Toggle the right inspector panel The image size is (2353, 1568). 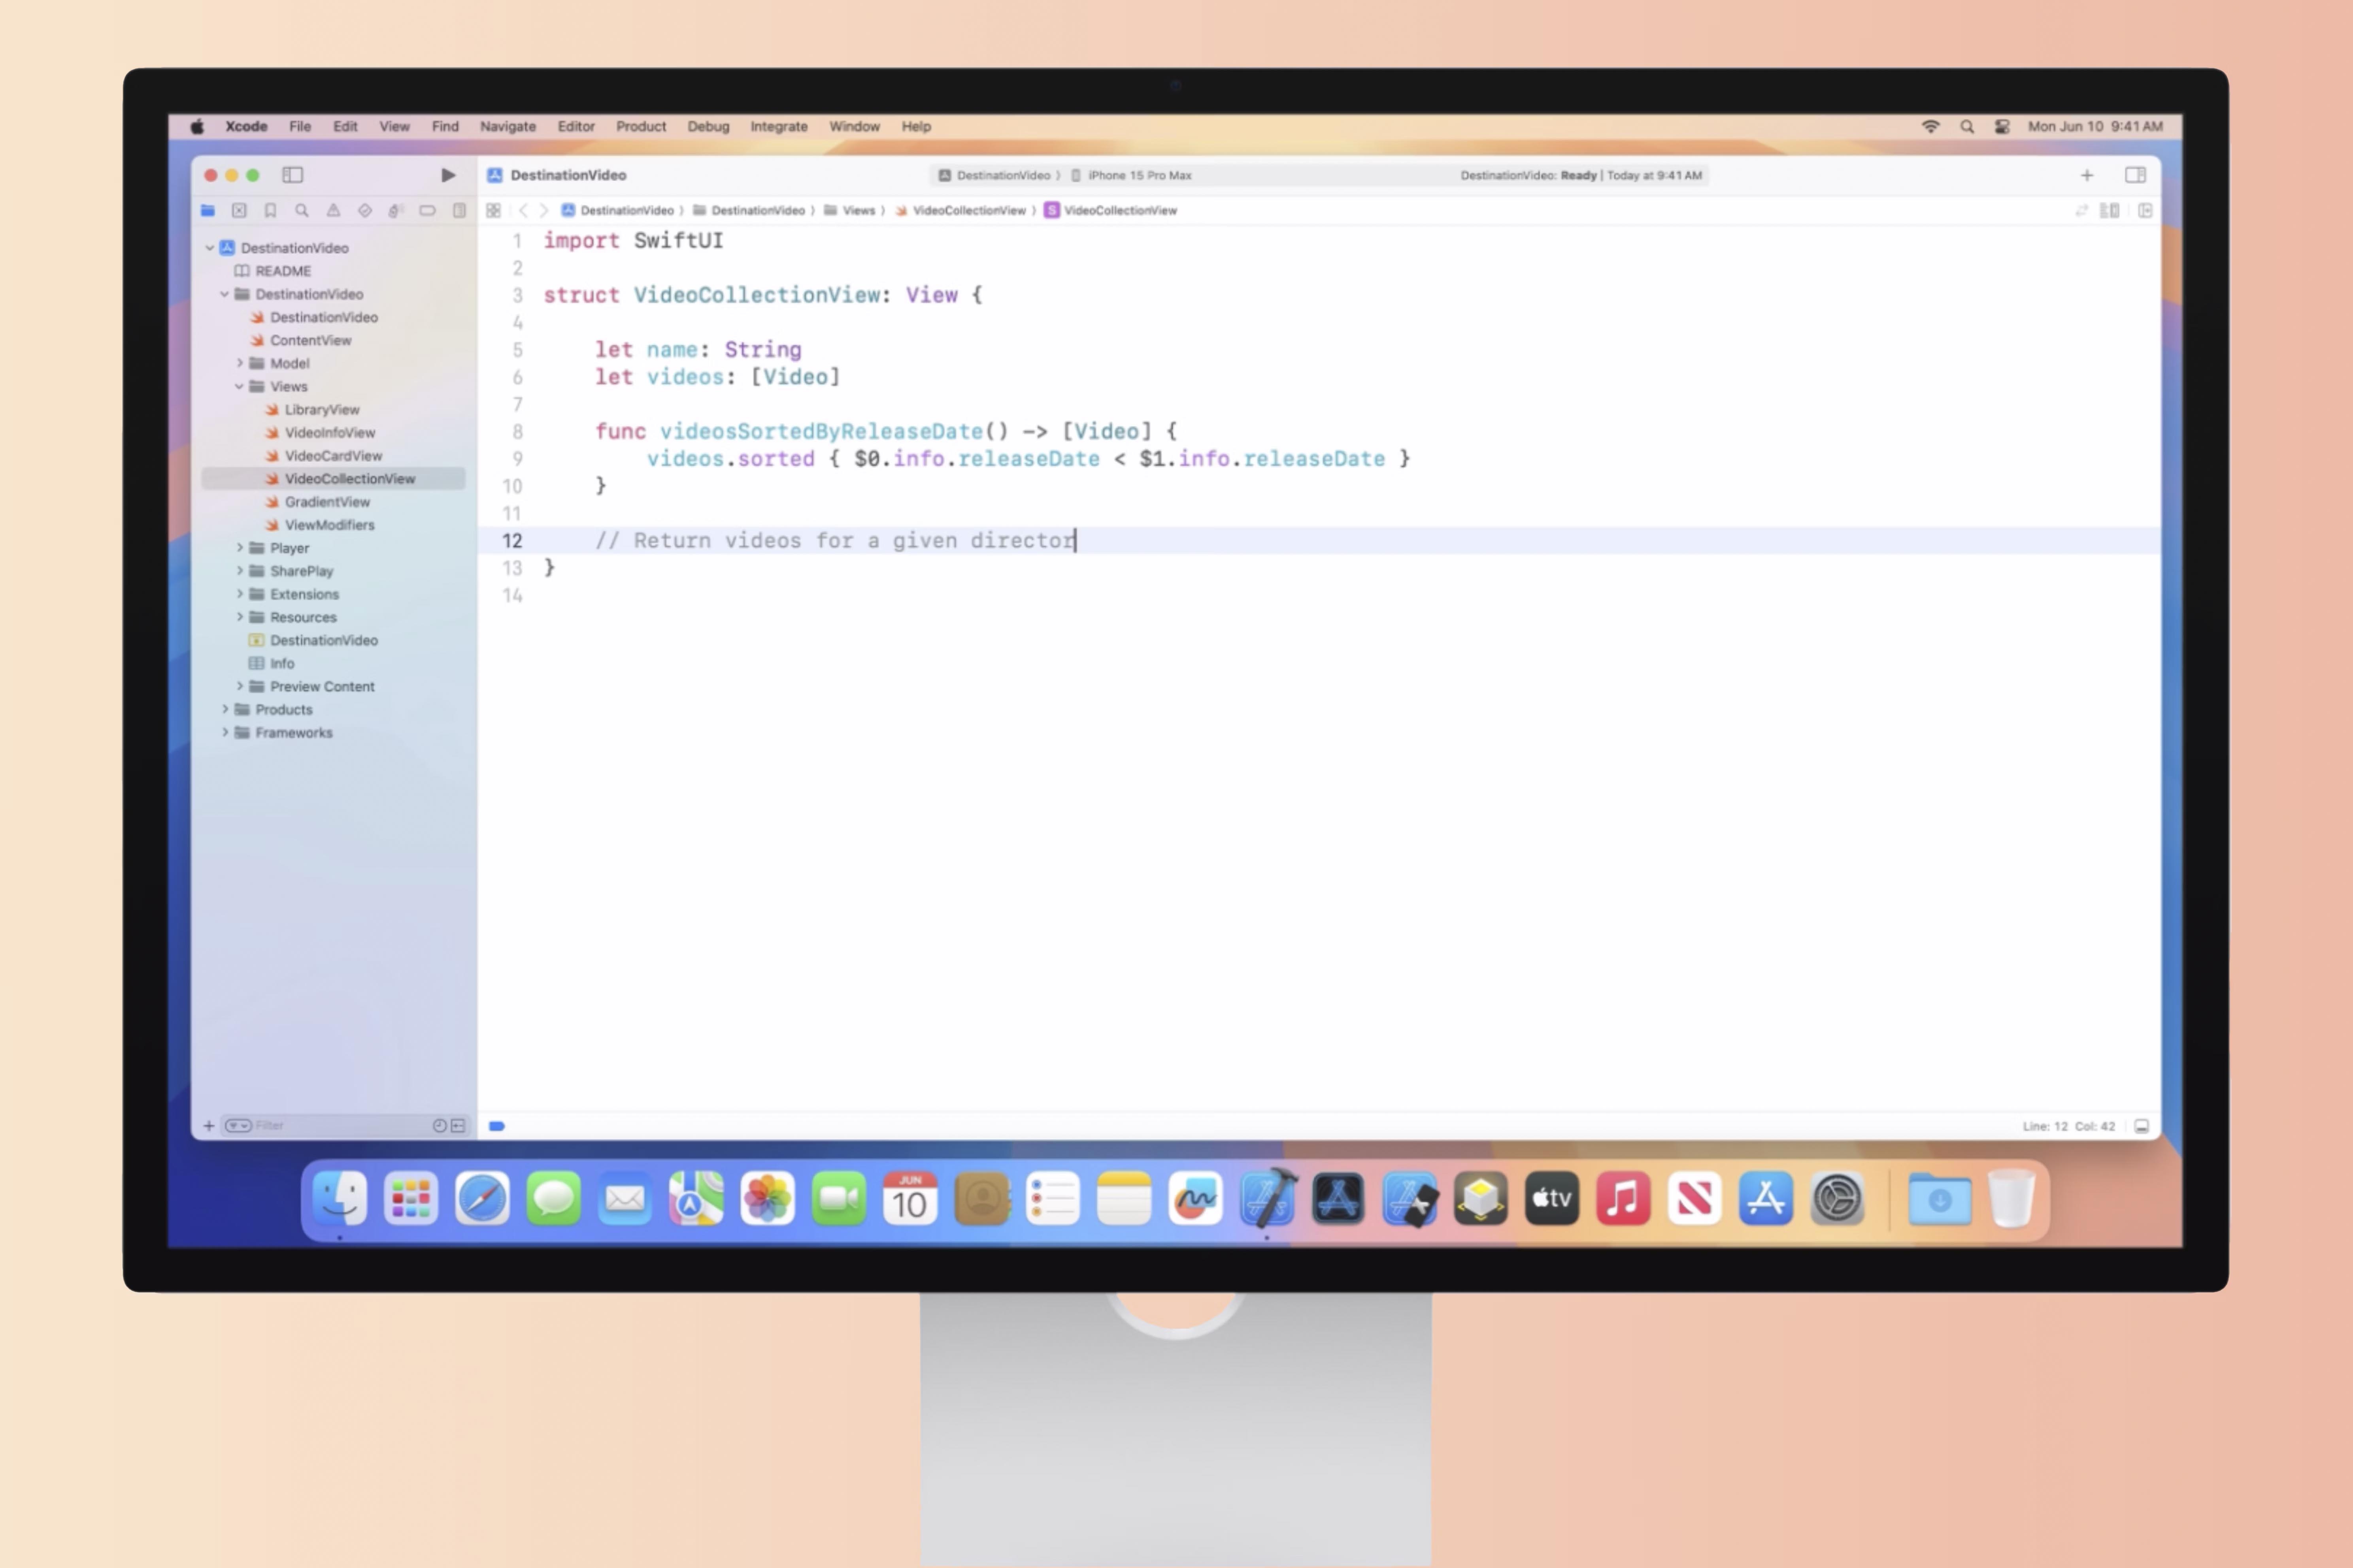coord(2135,175)
